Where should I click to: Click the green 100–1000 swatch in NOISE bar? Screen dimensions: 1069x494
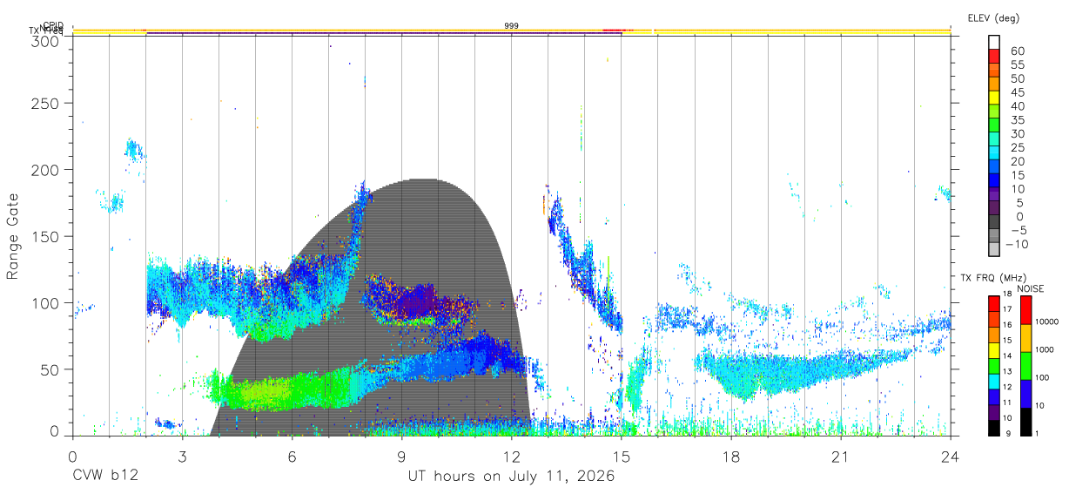(1026, 366)
